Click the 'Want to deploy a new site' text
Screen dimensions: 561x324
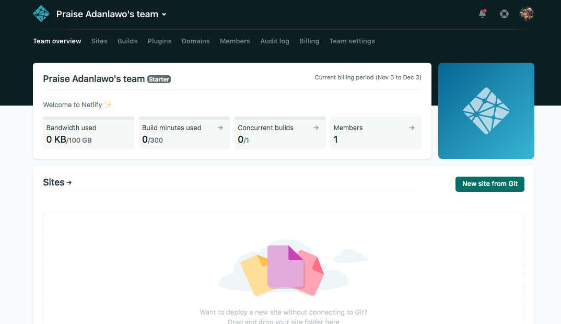pyautogui.click(x=284, y=312)
